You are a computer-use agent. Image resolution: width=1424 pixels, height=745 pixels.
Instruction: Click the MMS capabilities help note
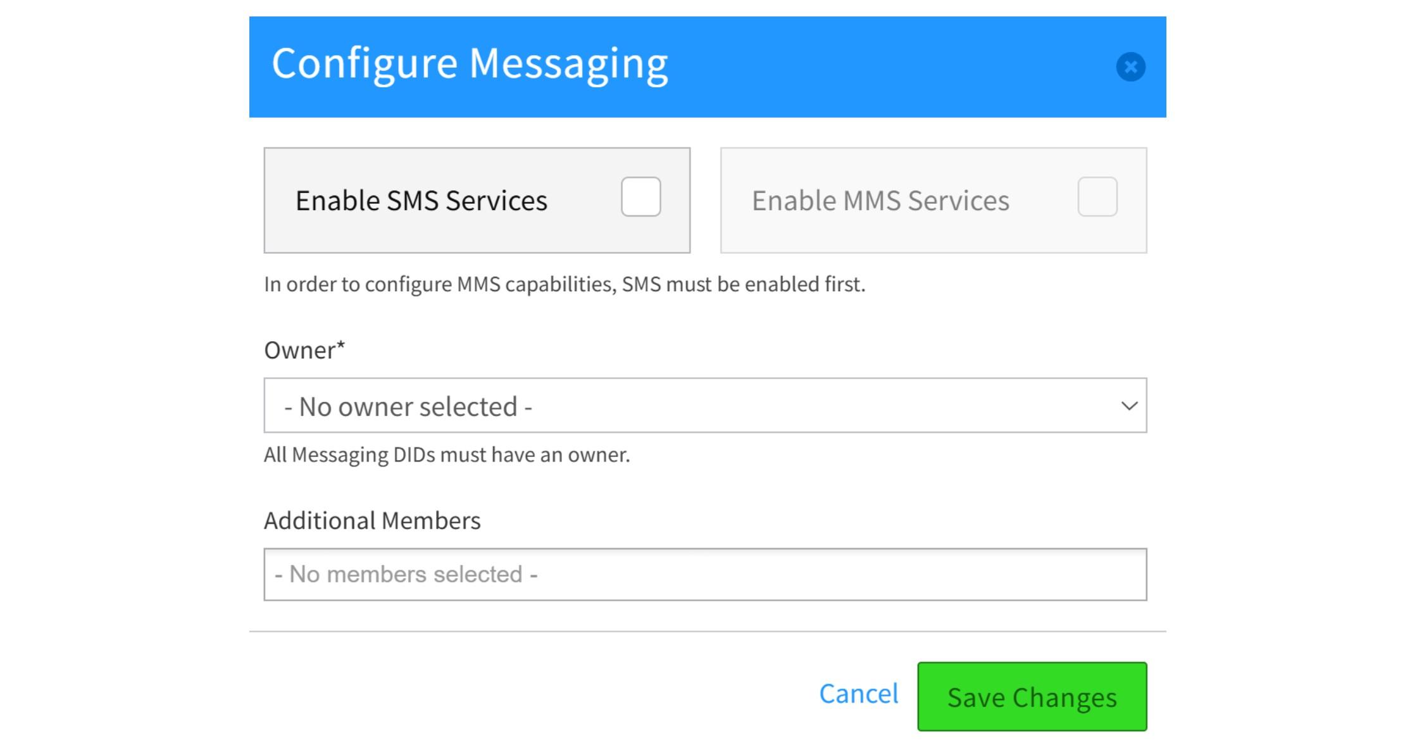click(x=564, y=284)
